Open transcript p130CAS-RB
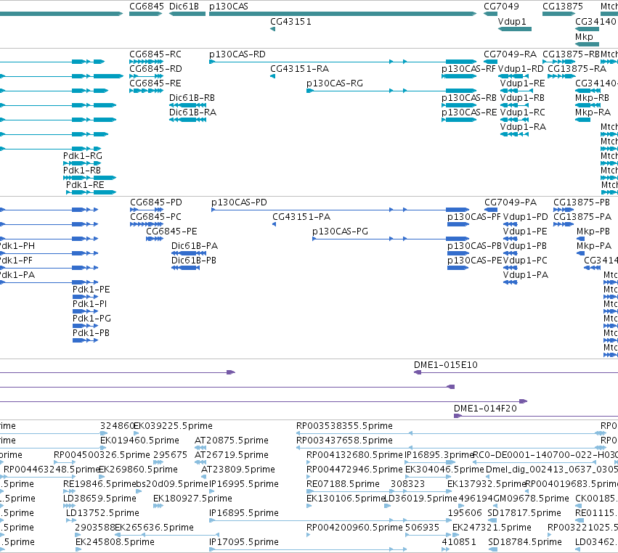Viewport: 618px width, 553px height. point(459,105)
